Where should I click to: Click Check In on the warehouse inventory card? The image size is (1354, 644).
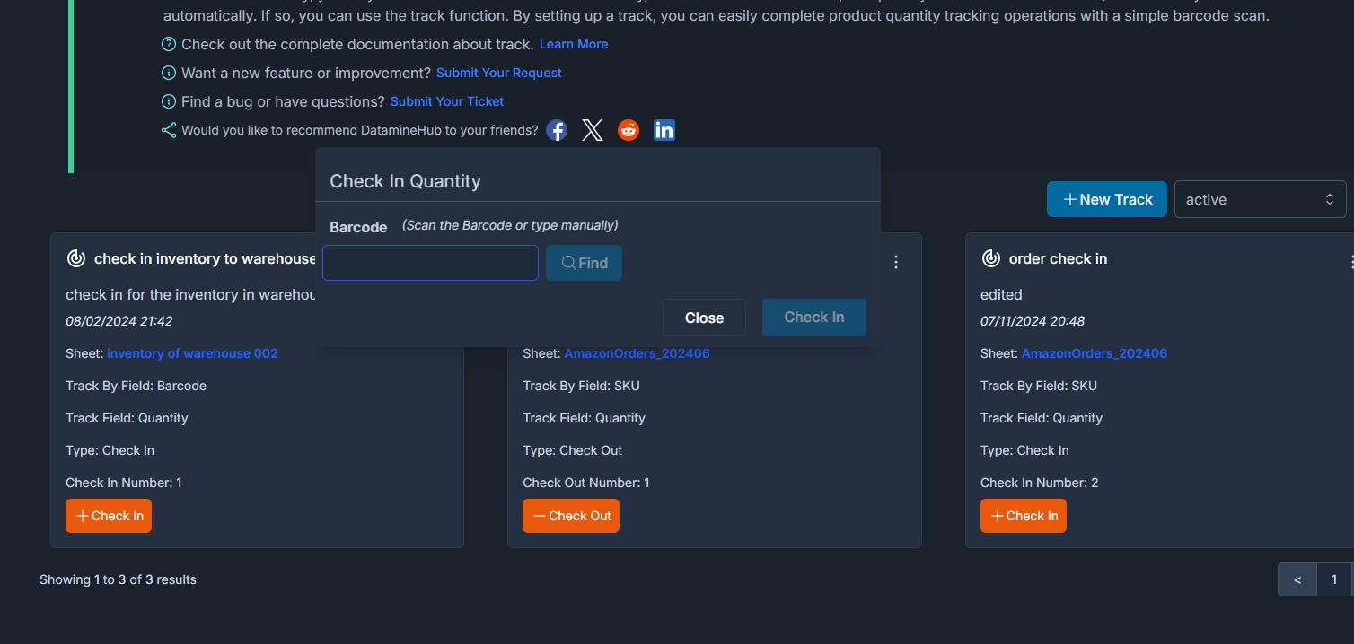(x=109, y=516)
